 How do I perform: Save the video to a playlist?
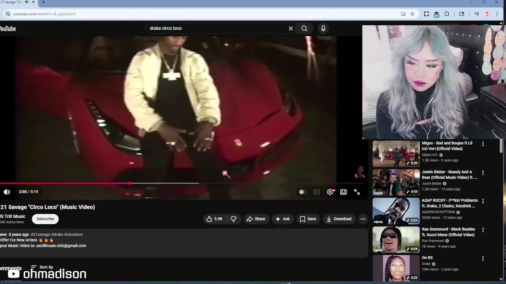[x=308, y=219]
